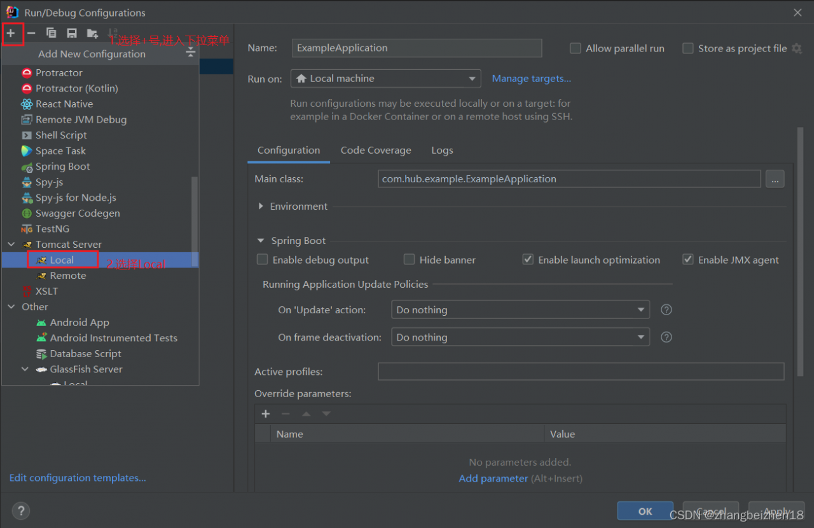Click the Value column header

click(665, 434)
